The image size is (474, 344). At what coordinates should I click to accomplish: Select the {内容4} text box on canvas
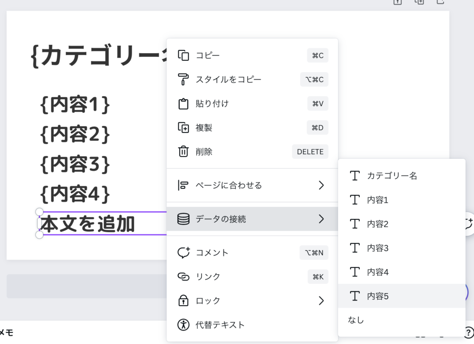click(75, 194)
